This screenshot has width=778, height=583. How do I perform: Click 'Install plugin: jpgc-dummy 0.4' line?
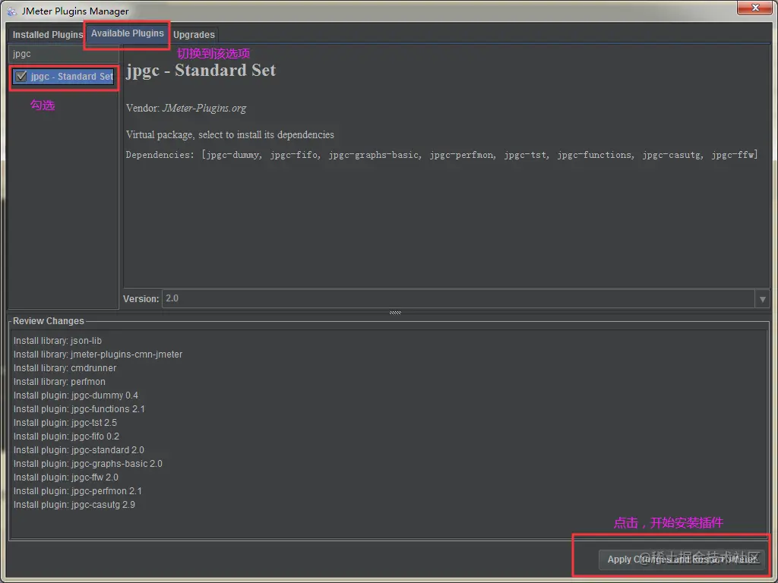point(76,395)
